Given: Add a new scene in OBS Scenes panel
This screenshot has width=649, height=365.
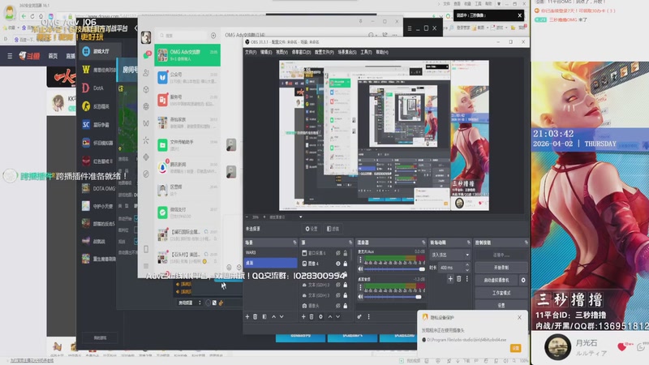Looking at the screenshot, I should click(x=247, y=316).
